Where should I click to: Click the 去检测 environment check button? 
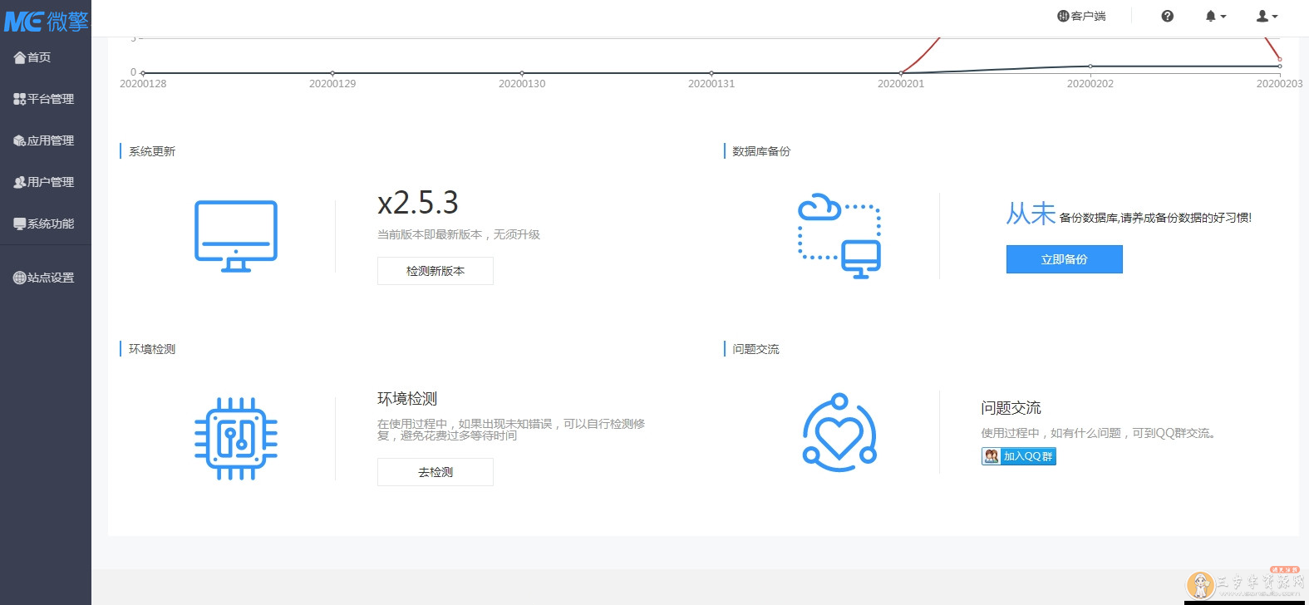pos(435,472)
